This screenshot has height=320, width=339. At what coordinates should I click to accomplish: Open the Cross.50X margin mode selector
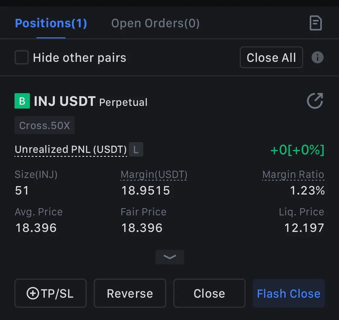tap(45, 125)
